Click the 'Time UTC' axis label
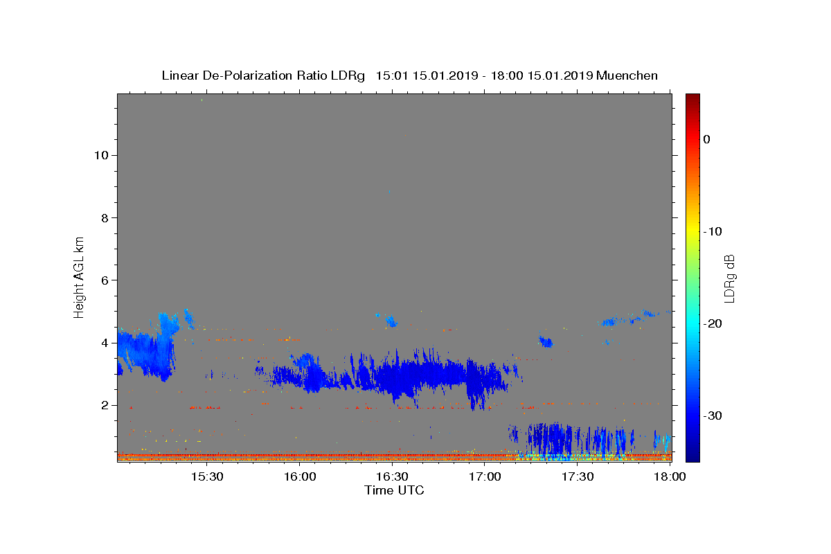The height and width of the screenshot is (554, 831). coord(394,490)
